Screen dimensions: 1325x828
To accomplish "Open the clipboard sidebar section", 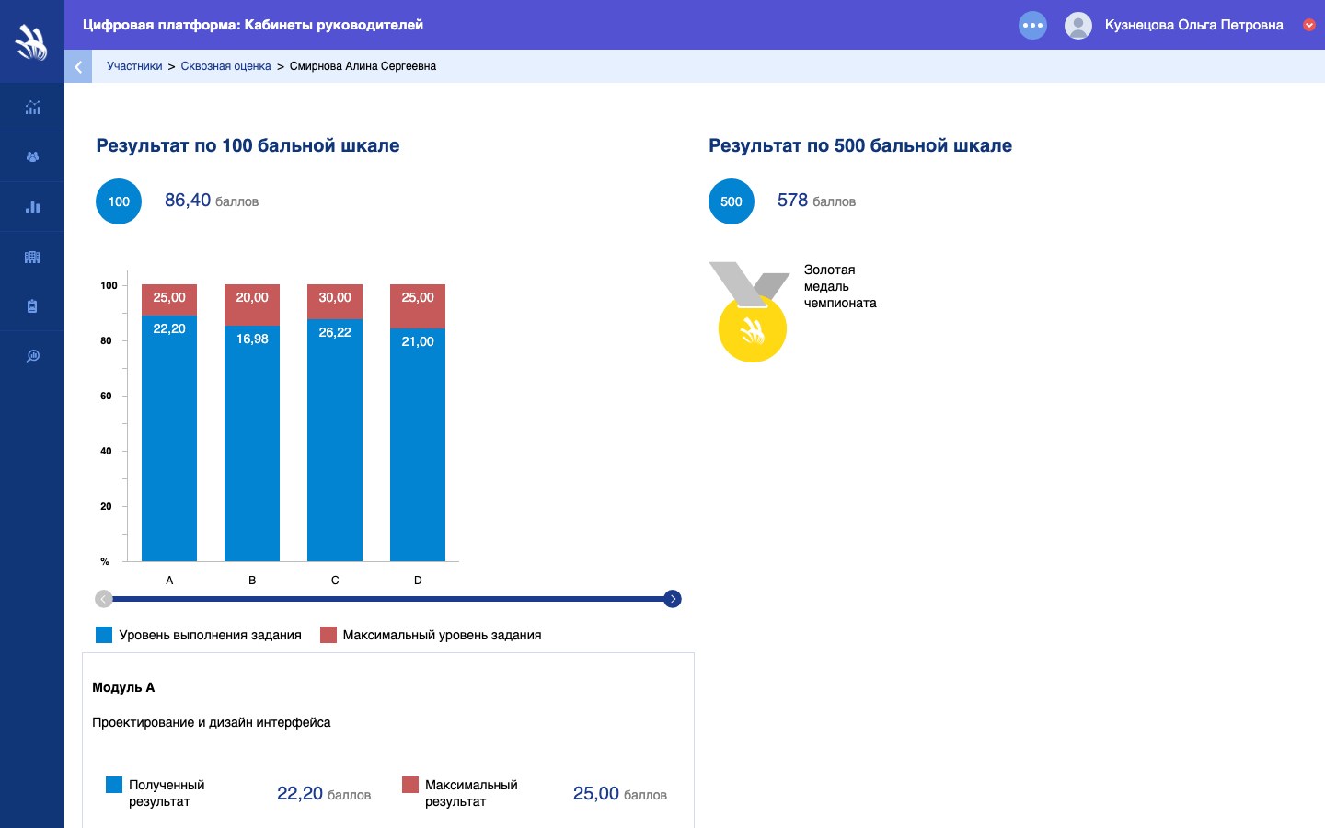I will (x=32, y=306).
